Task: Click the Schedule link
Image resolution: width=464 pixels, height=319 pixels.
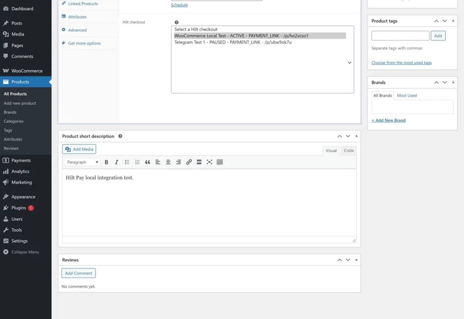Action: [179, 5]
